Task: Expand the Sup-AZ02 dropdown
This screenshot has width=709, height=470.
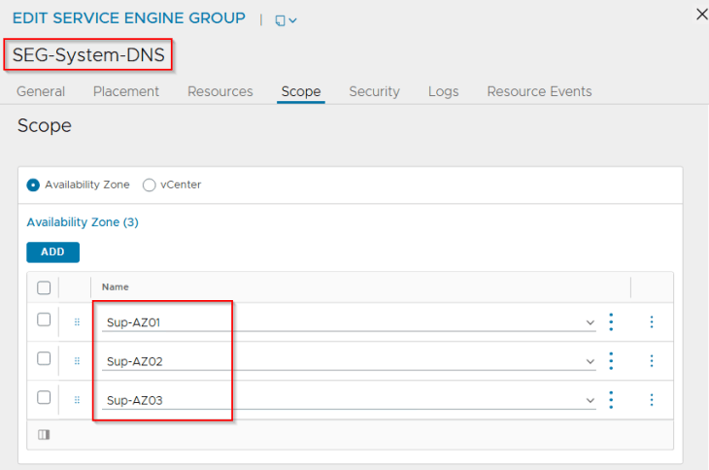Action: [590, 361]
